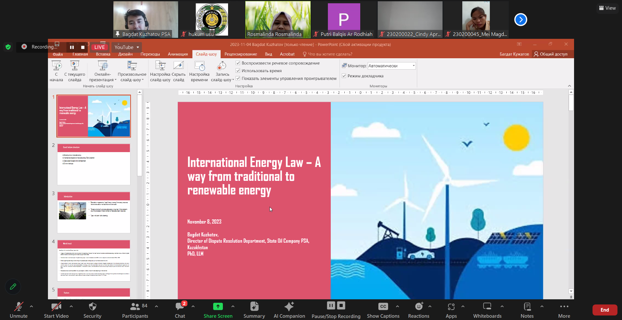Select slide 2 thumbnail
The image size is (622, 320).
(94, 164)
